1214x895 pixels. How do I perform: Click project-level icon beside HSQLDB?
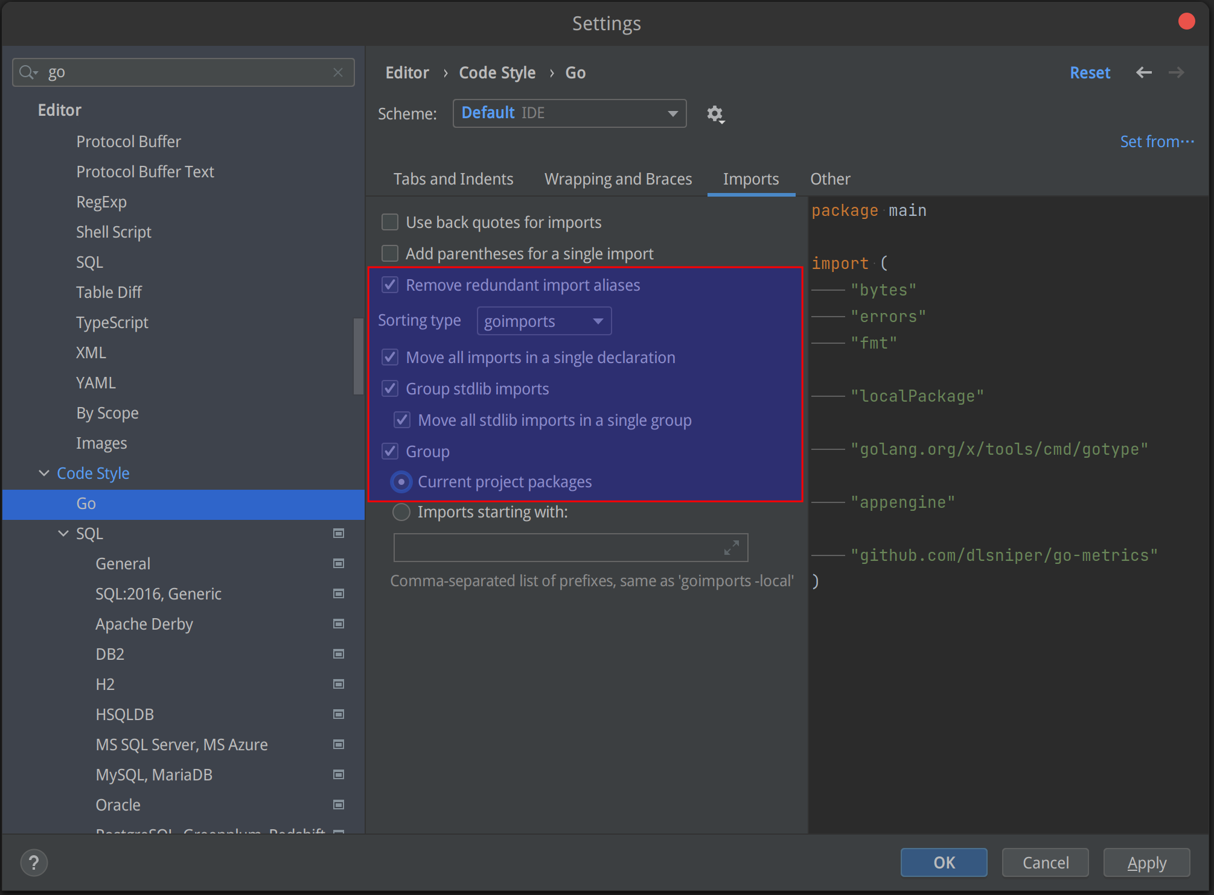tap(339, 714)
